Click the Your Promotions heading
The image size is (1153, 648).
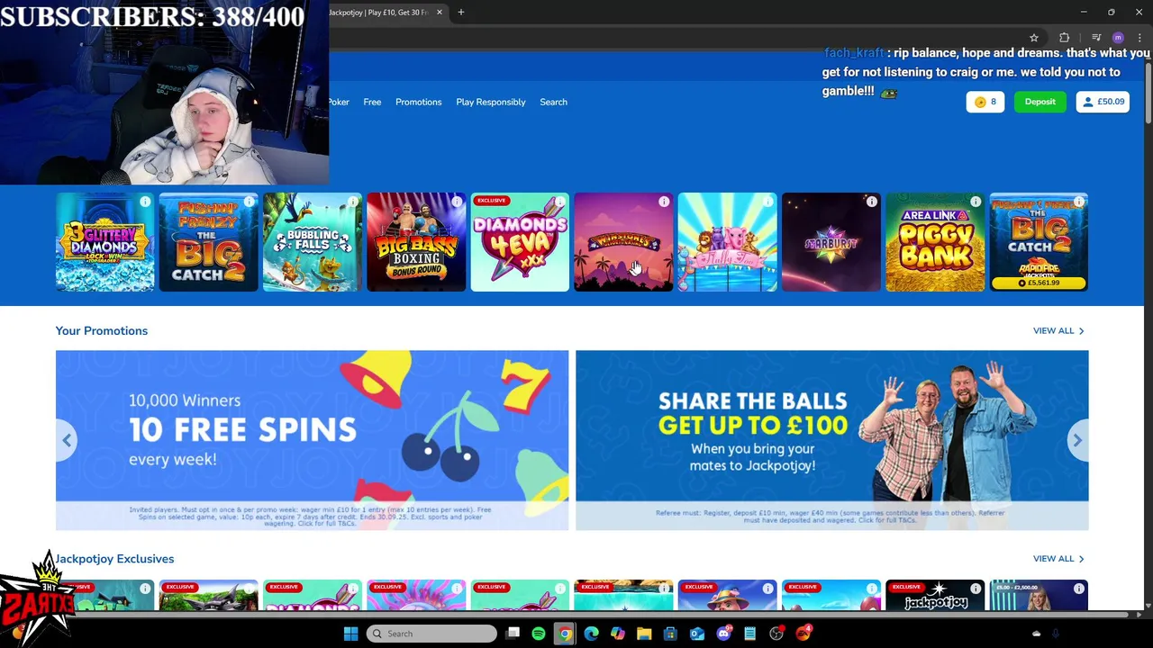coord(102,330)
